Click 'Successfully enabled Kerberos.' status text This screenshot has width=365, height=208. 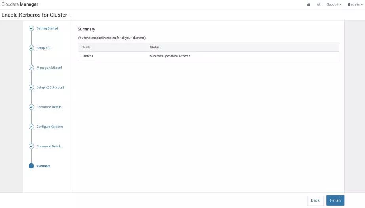coord(170,56)
